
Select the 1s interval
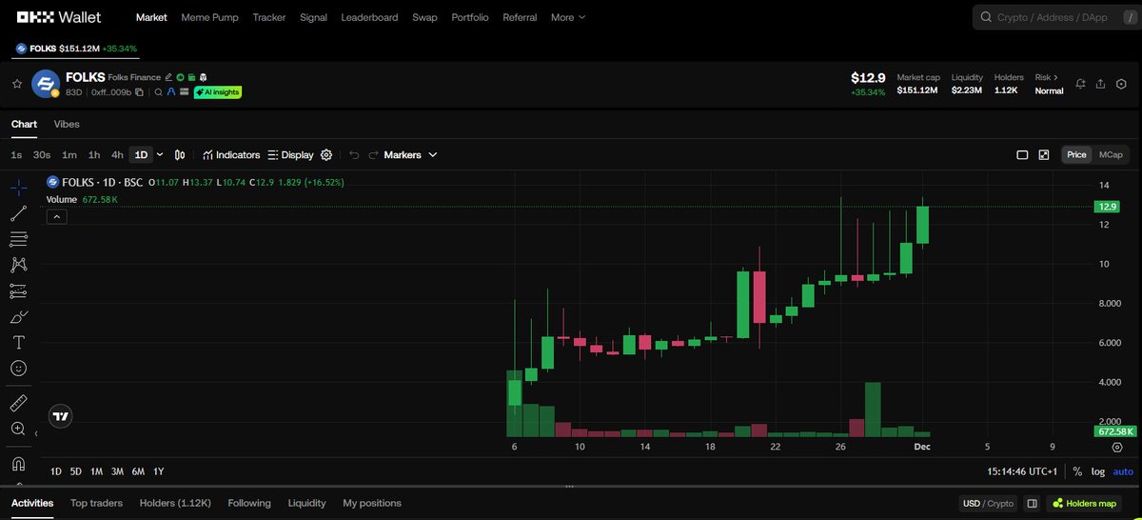pos(16,154)
